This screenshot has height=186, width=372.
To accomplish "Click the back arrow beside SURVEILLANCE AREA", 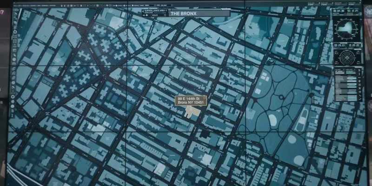I will (143, 11).
